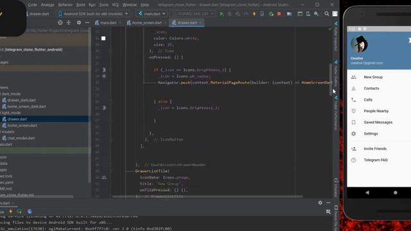Viewport: 411px width, 231px height.
Task: Open DevTools blue icon in console
Action: coord(30,211)
